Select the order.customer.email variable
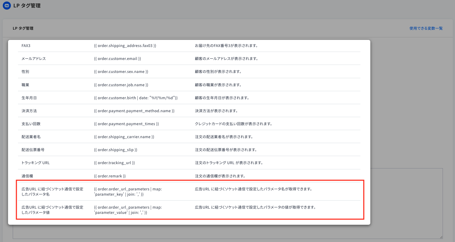 coord(118,59)
